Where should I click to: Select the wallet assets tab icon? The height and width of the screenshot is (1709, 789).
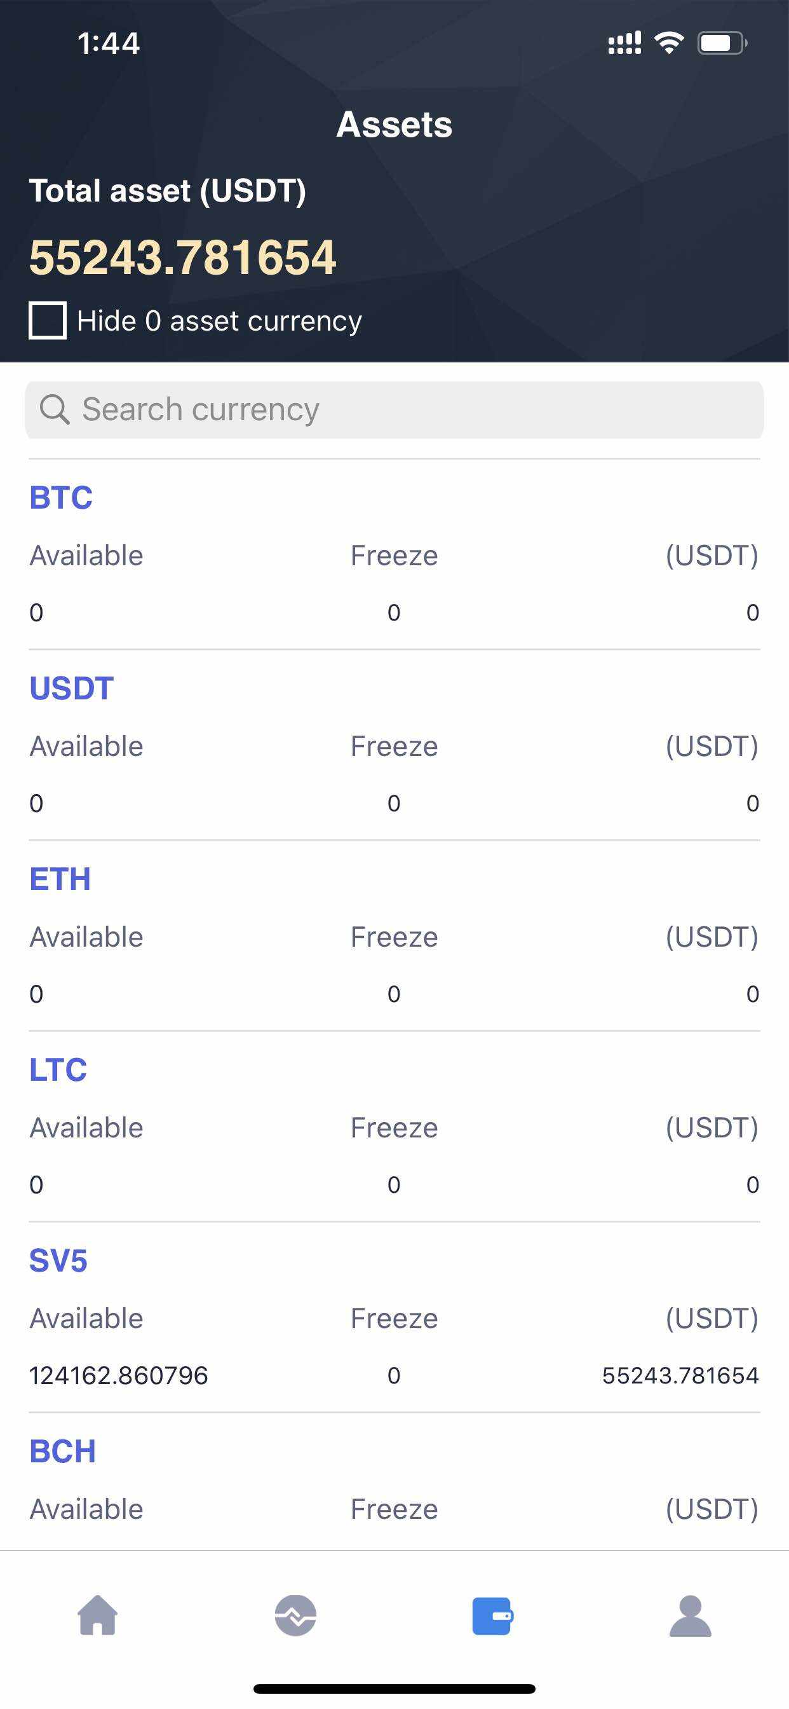(x=492, y=1616)
